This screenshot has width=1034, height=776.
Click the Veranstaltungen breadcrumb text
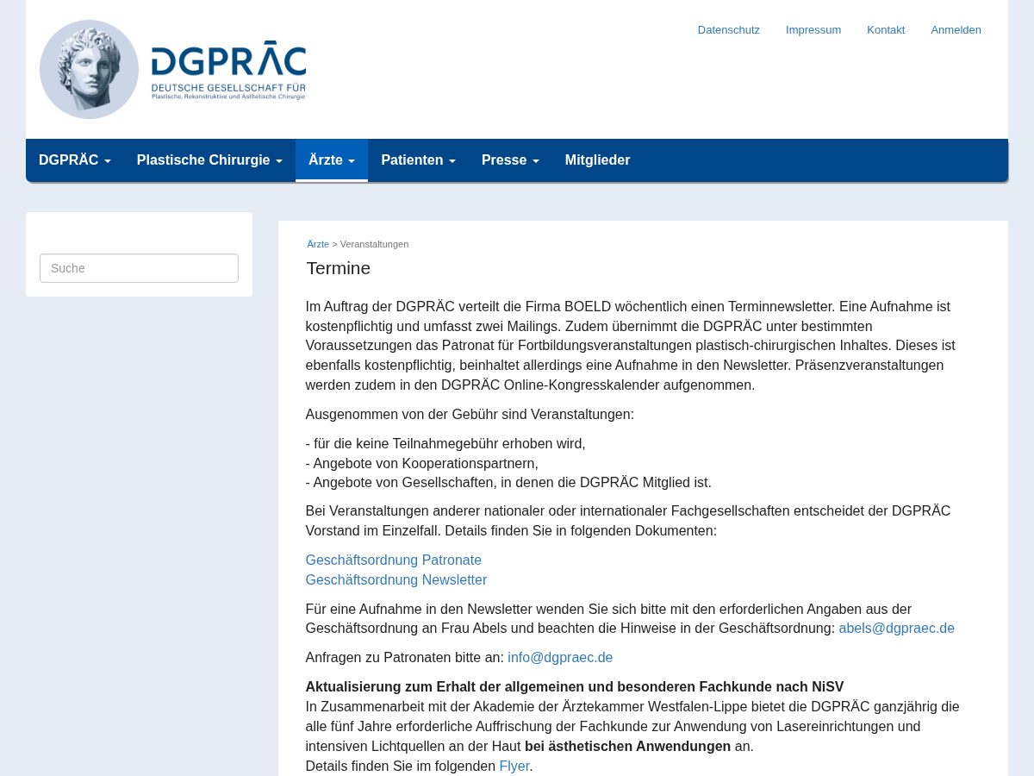[374, 244]
